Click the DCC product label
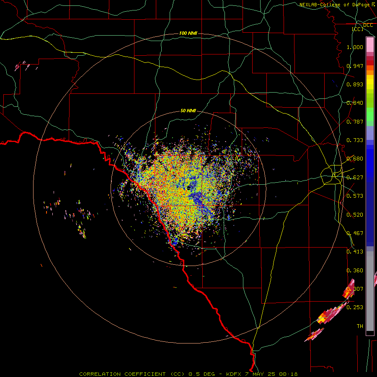The image size is (377, 377). pos(368,25)
